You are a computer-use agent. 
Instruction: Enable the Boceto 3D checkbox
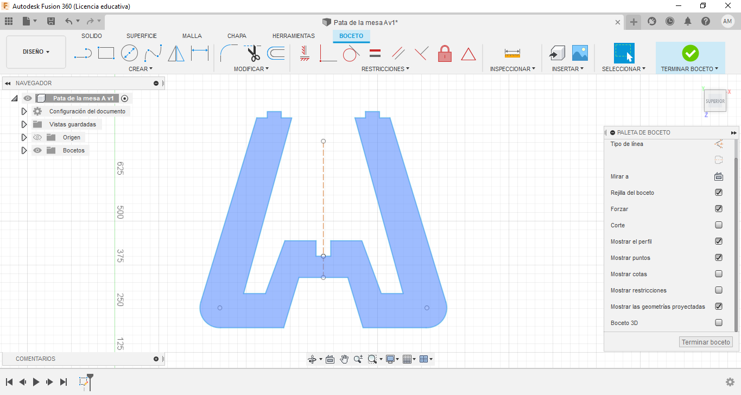719,323
